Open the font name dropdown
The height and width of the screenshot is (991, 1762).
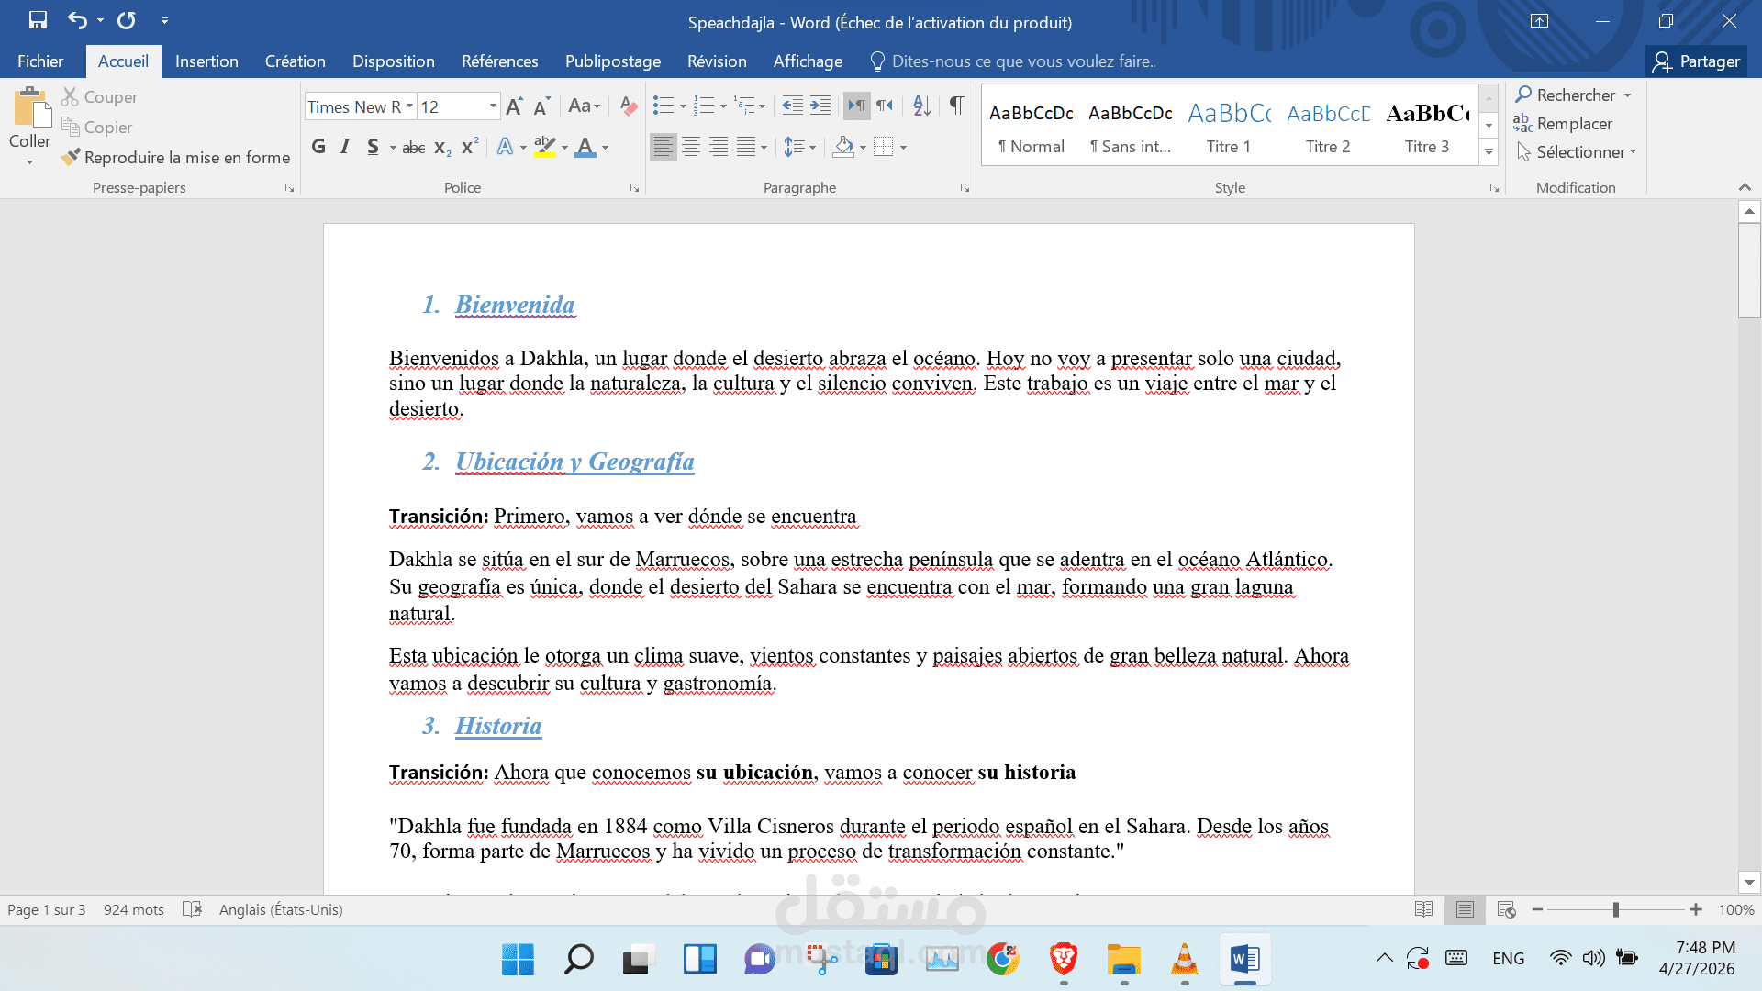tap(409, 106)
